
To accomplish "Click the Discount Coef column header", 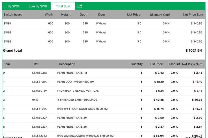I will click(159, 15).
